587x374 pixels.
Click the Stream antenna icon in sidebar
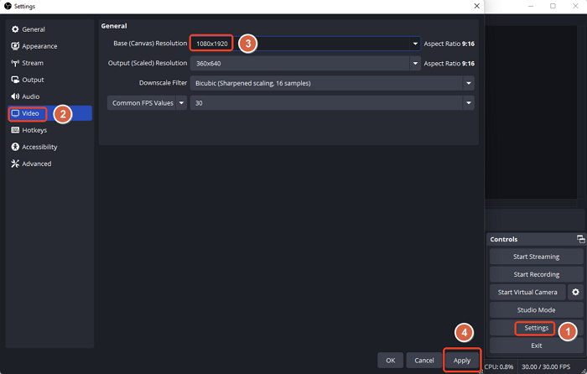click(15, 63)
